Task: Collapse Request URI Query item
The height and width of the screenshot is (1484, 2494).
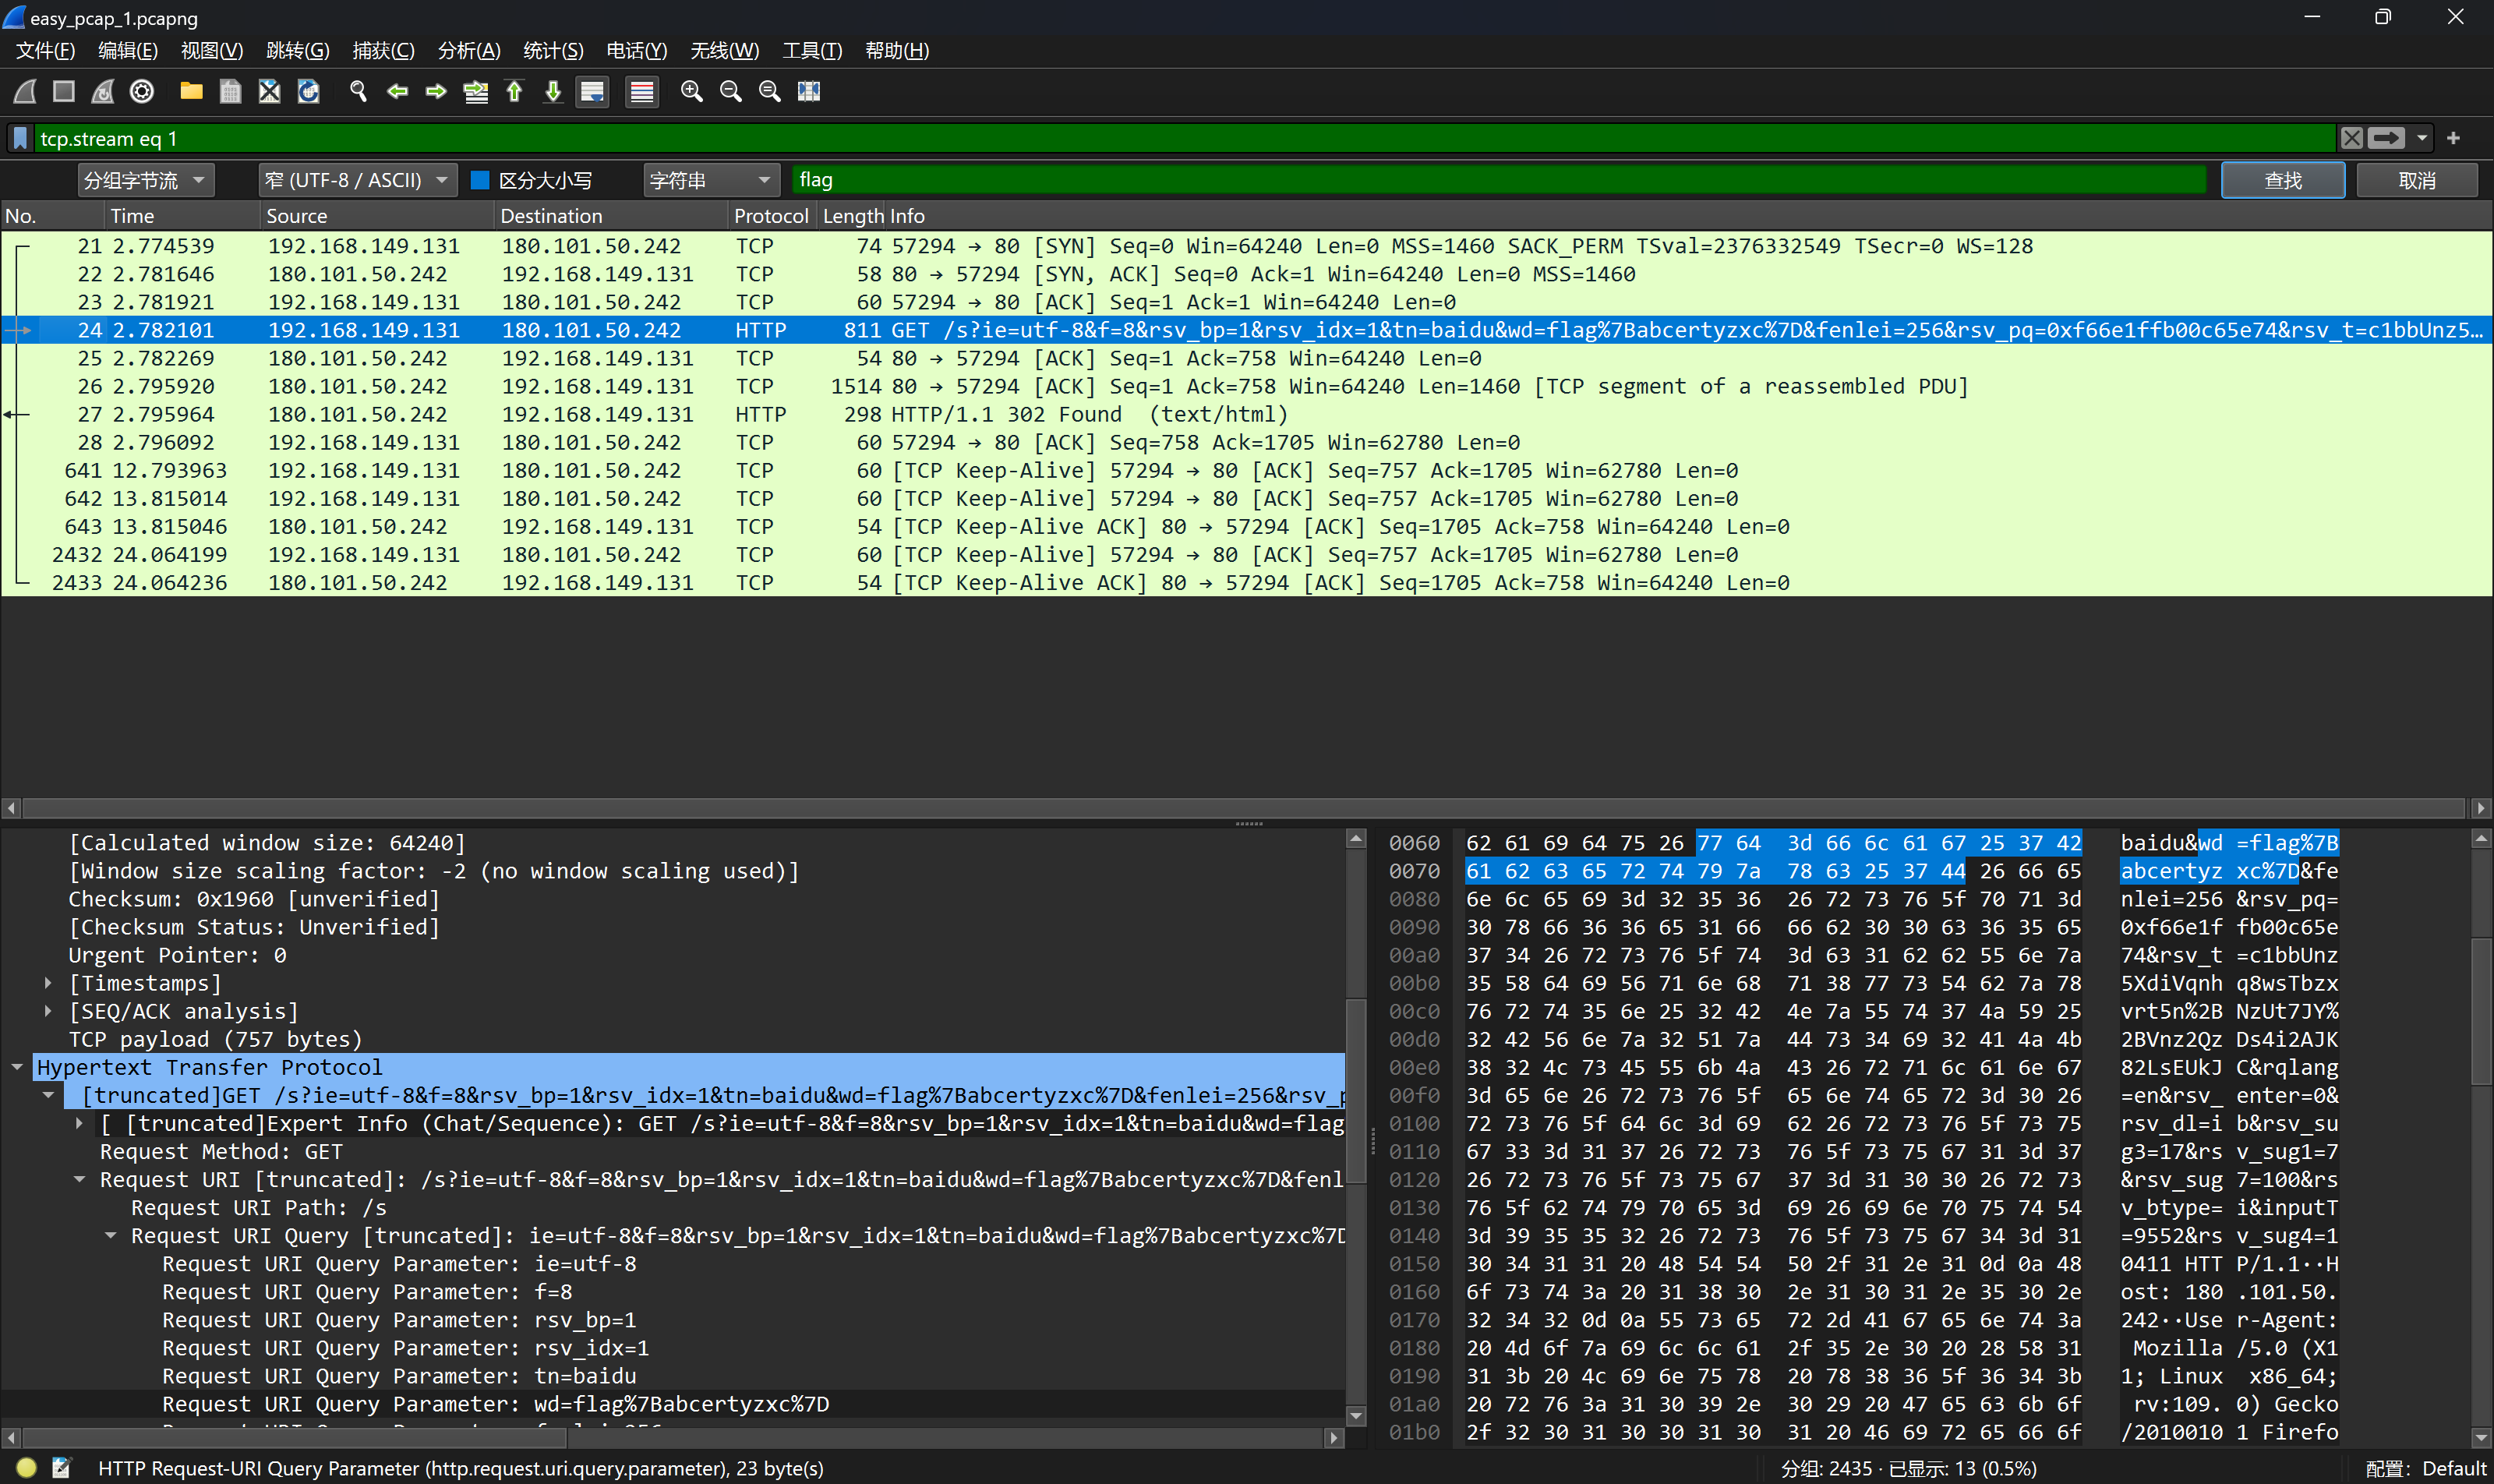Action: [111, 1235]
